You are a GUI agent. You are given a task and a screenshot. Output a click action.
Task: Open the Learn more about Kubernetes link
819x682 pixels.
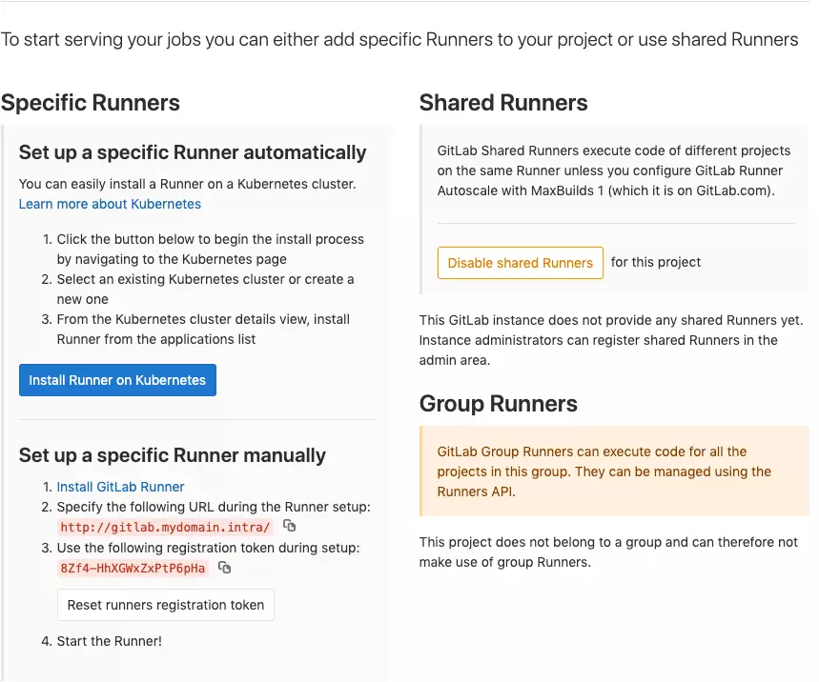click(109, 204)
